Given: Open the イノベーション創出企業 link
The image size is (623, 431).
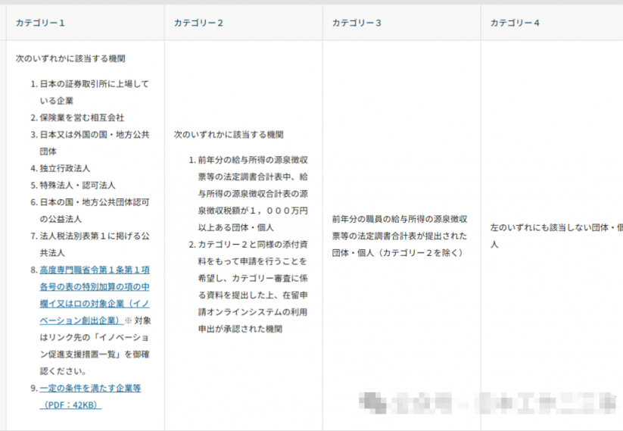Looking at the screenshot, I should pyautogui.click(x=94, y=287).
